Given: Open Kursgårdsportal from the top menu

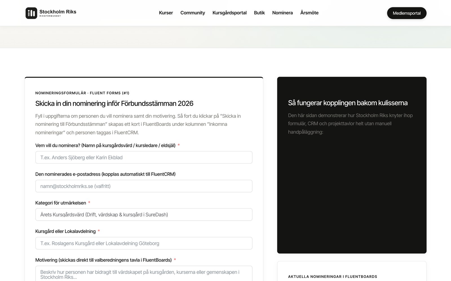Looking at the screenshot, I should click(x=229, y=13).
